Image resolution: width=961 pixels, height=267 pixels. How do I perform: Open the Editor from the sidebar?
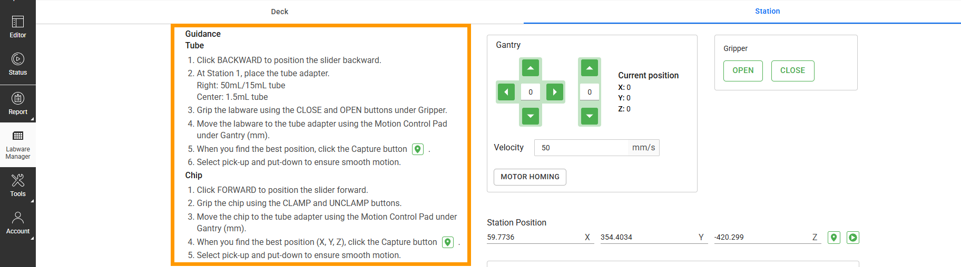pos(18,27)
